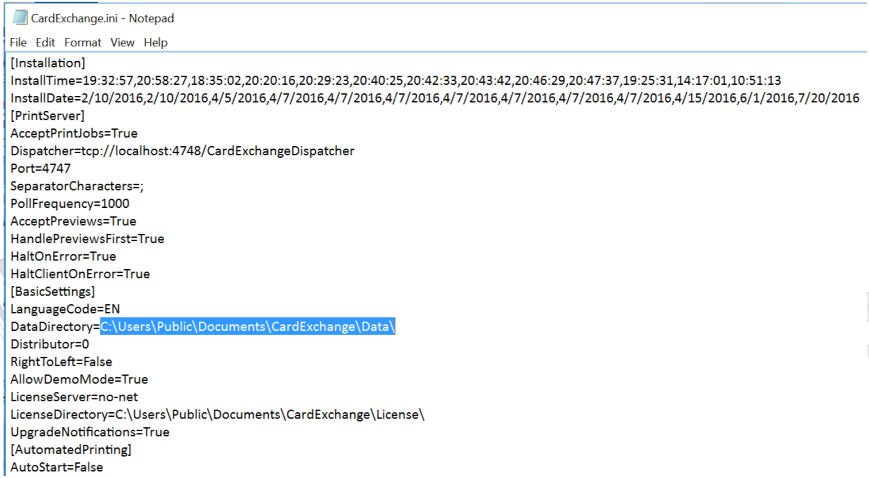Place cursor on the [BasicSettings] header

pos(53,291)
